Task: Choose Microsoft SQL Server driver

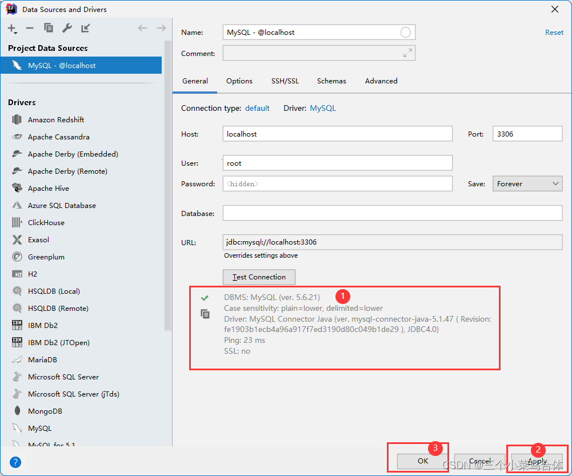Action: [63, 377]
